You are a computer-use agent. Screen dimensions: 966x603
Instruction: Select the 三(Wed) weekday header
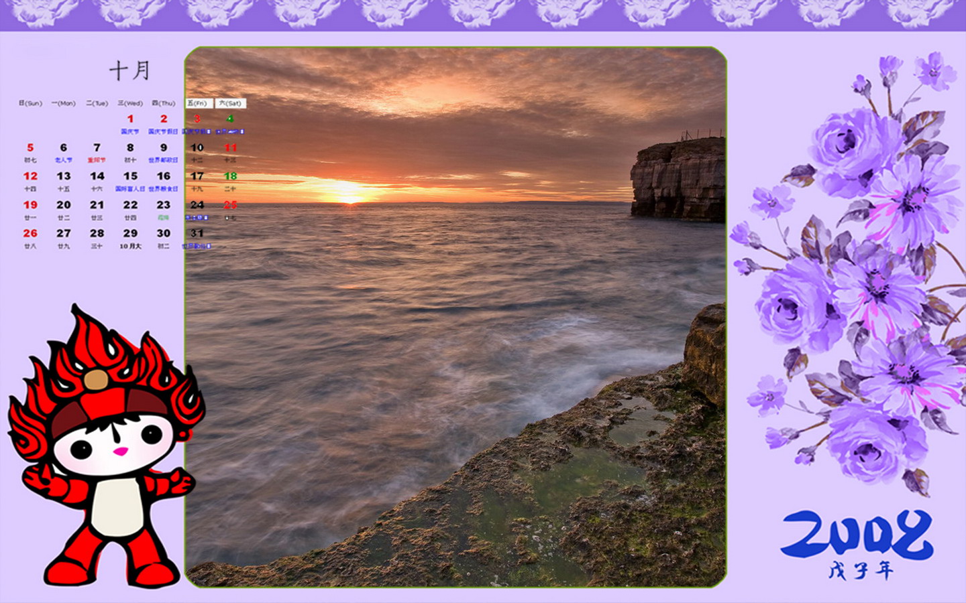pos(130,103)
